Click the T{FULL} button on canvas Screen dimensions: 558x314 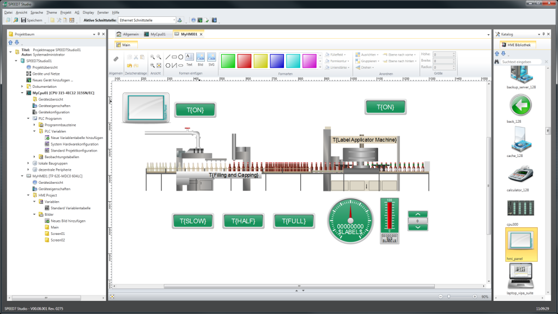(x=294, y=221)
